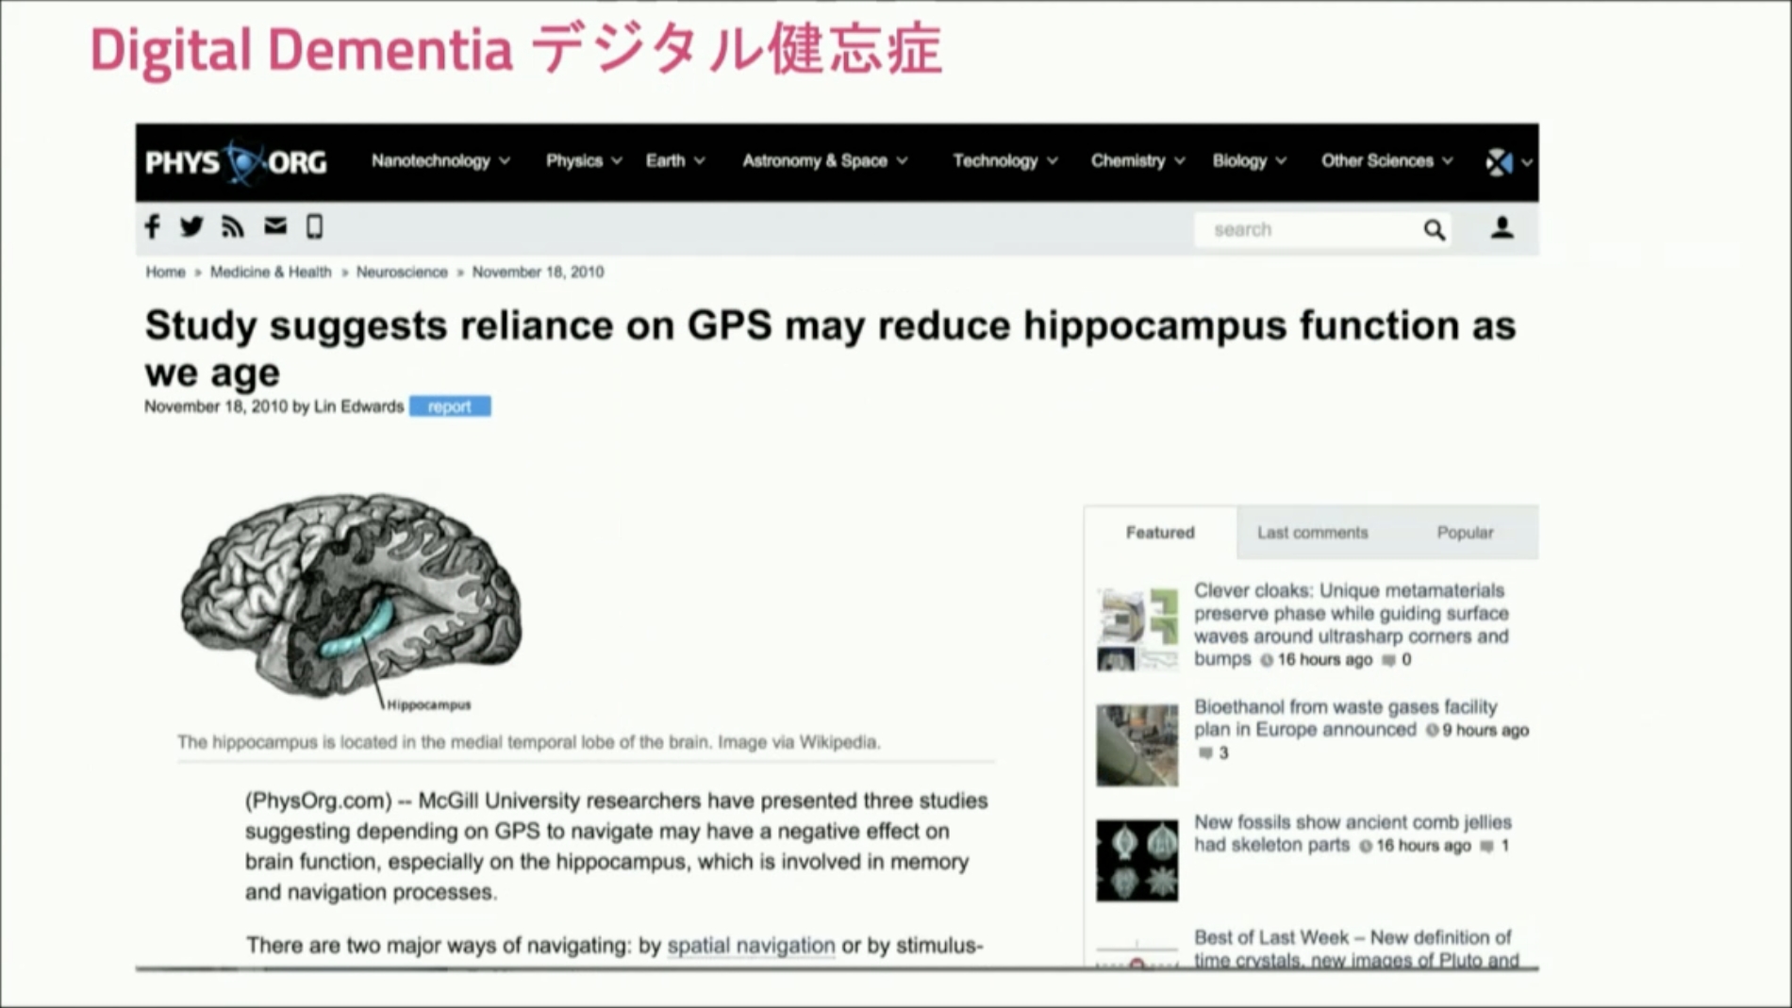Click the email envelope icon
Image resolution: width=1792 pixels, height=1008 pixels.
point(274,226)
